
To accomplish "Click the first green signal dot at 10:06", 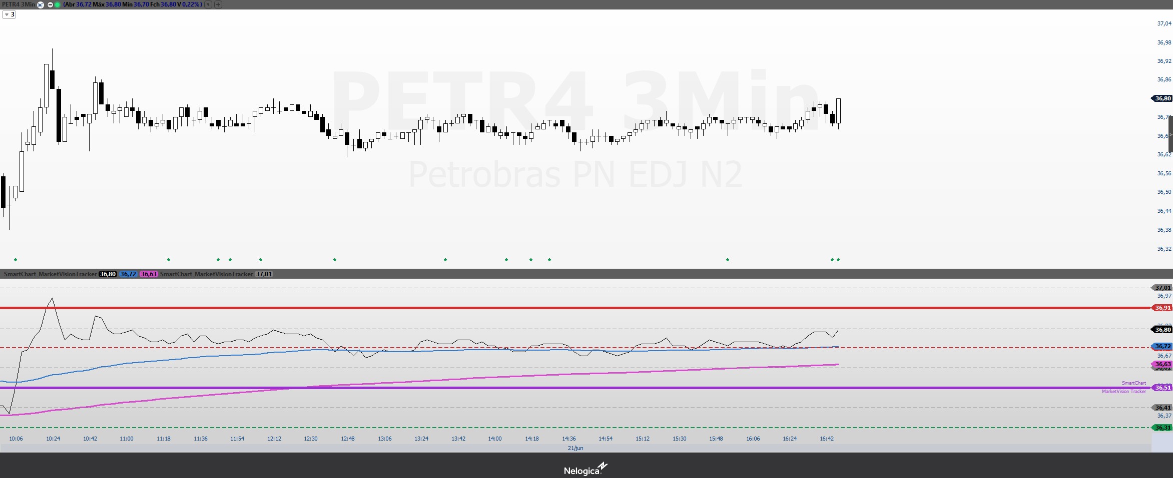I will 16,260.
